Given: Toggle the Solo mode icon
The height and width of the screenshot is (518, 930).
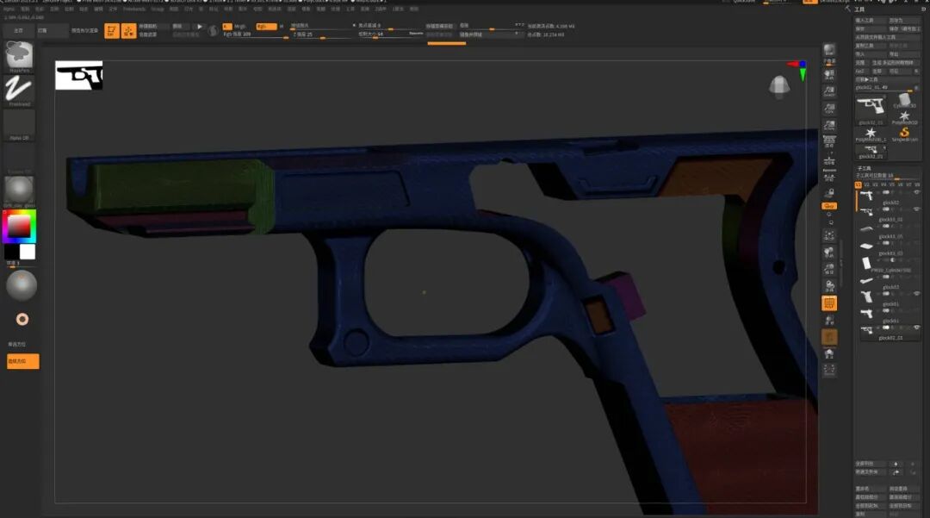Looking at the screenshot, I should (829, 354).
